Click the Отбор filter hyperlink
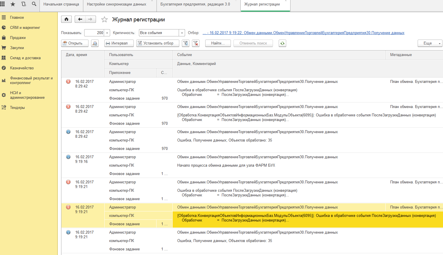The width and height of the screenshot is (443, 255). point(303,33)
